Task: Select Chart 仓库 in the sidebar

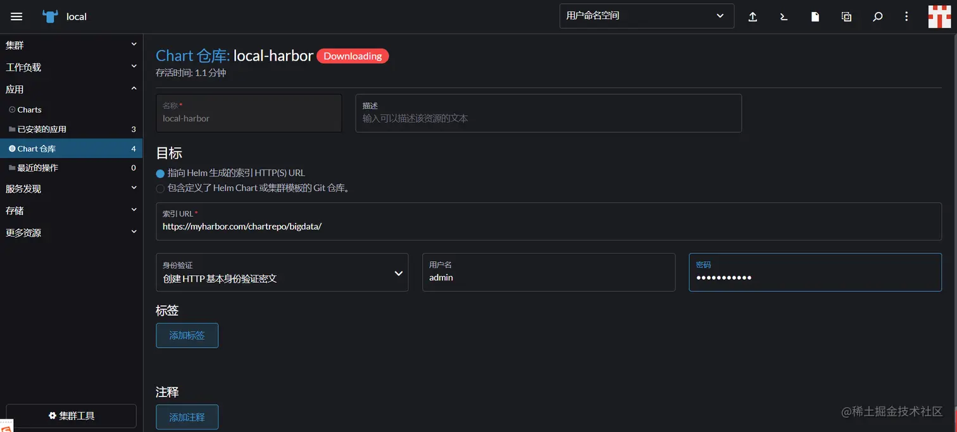Action: click(x=71, y=149)
